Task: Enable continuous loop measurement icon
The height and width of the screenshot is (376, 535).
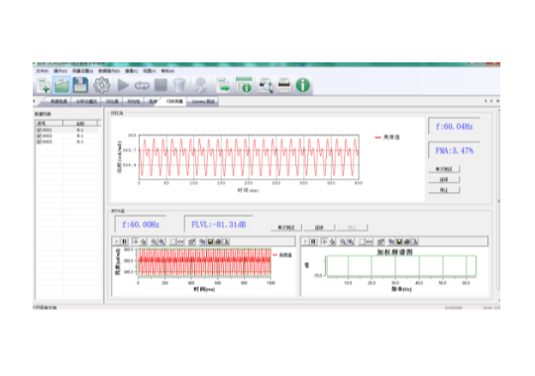Action: (142, 85)
